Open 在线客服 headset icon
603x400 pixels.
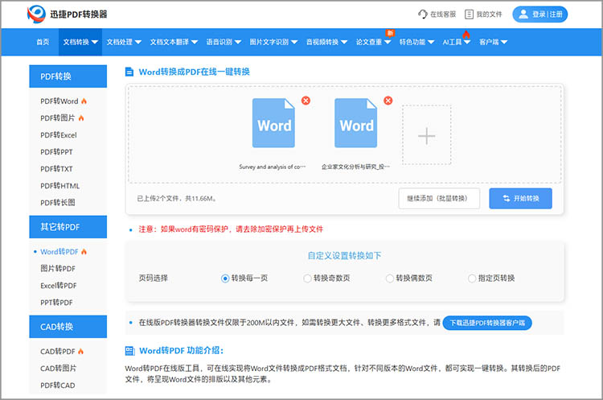tap(422, 14)
